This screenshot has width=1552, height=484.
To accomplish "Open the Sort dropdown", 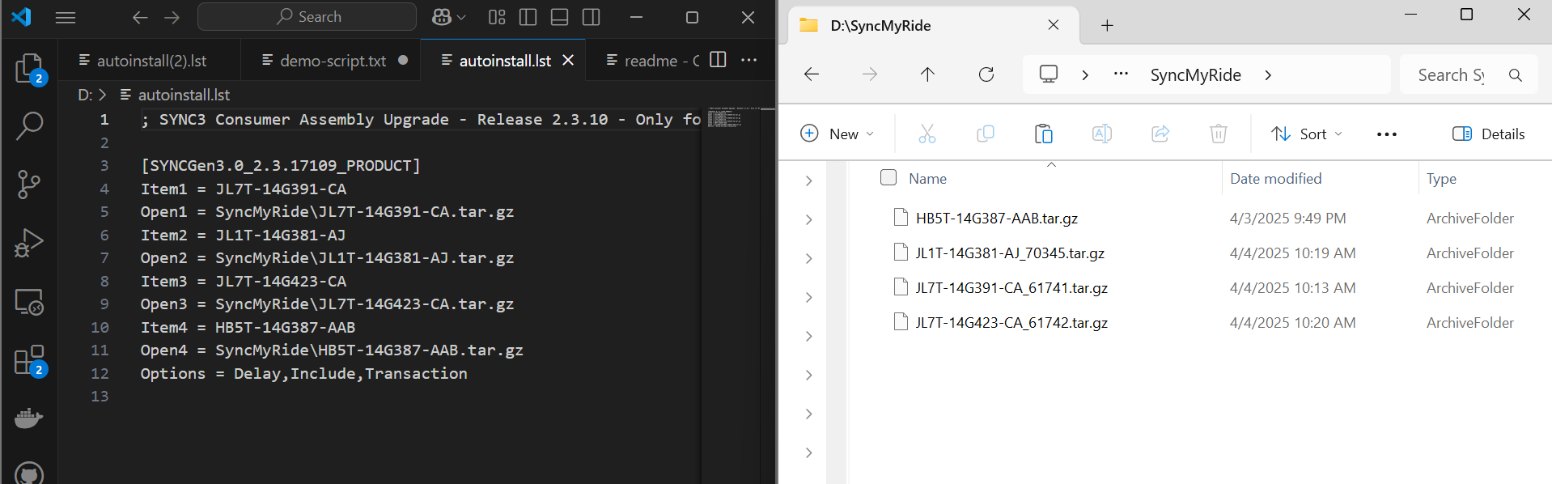I will (x=1307, y=134).
